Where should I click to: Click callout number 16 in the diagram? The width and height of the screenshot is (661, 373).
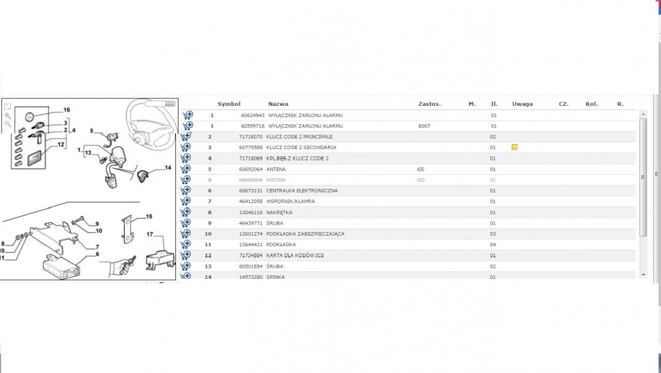[66, 110]
